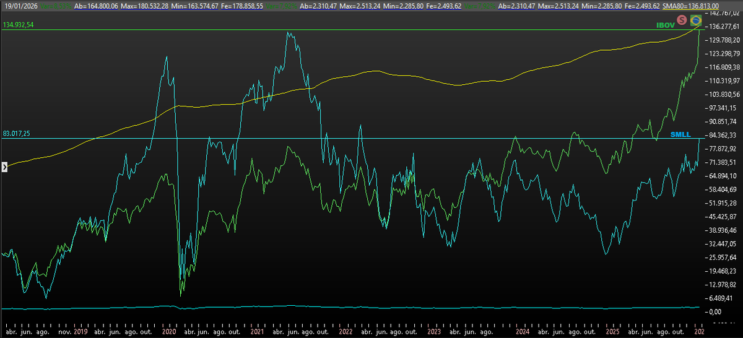Click the 19.468,23 price scale value
The width and height of the screenshot is (743, 338).
(x=724, y=271)
